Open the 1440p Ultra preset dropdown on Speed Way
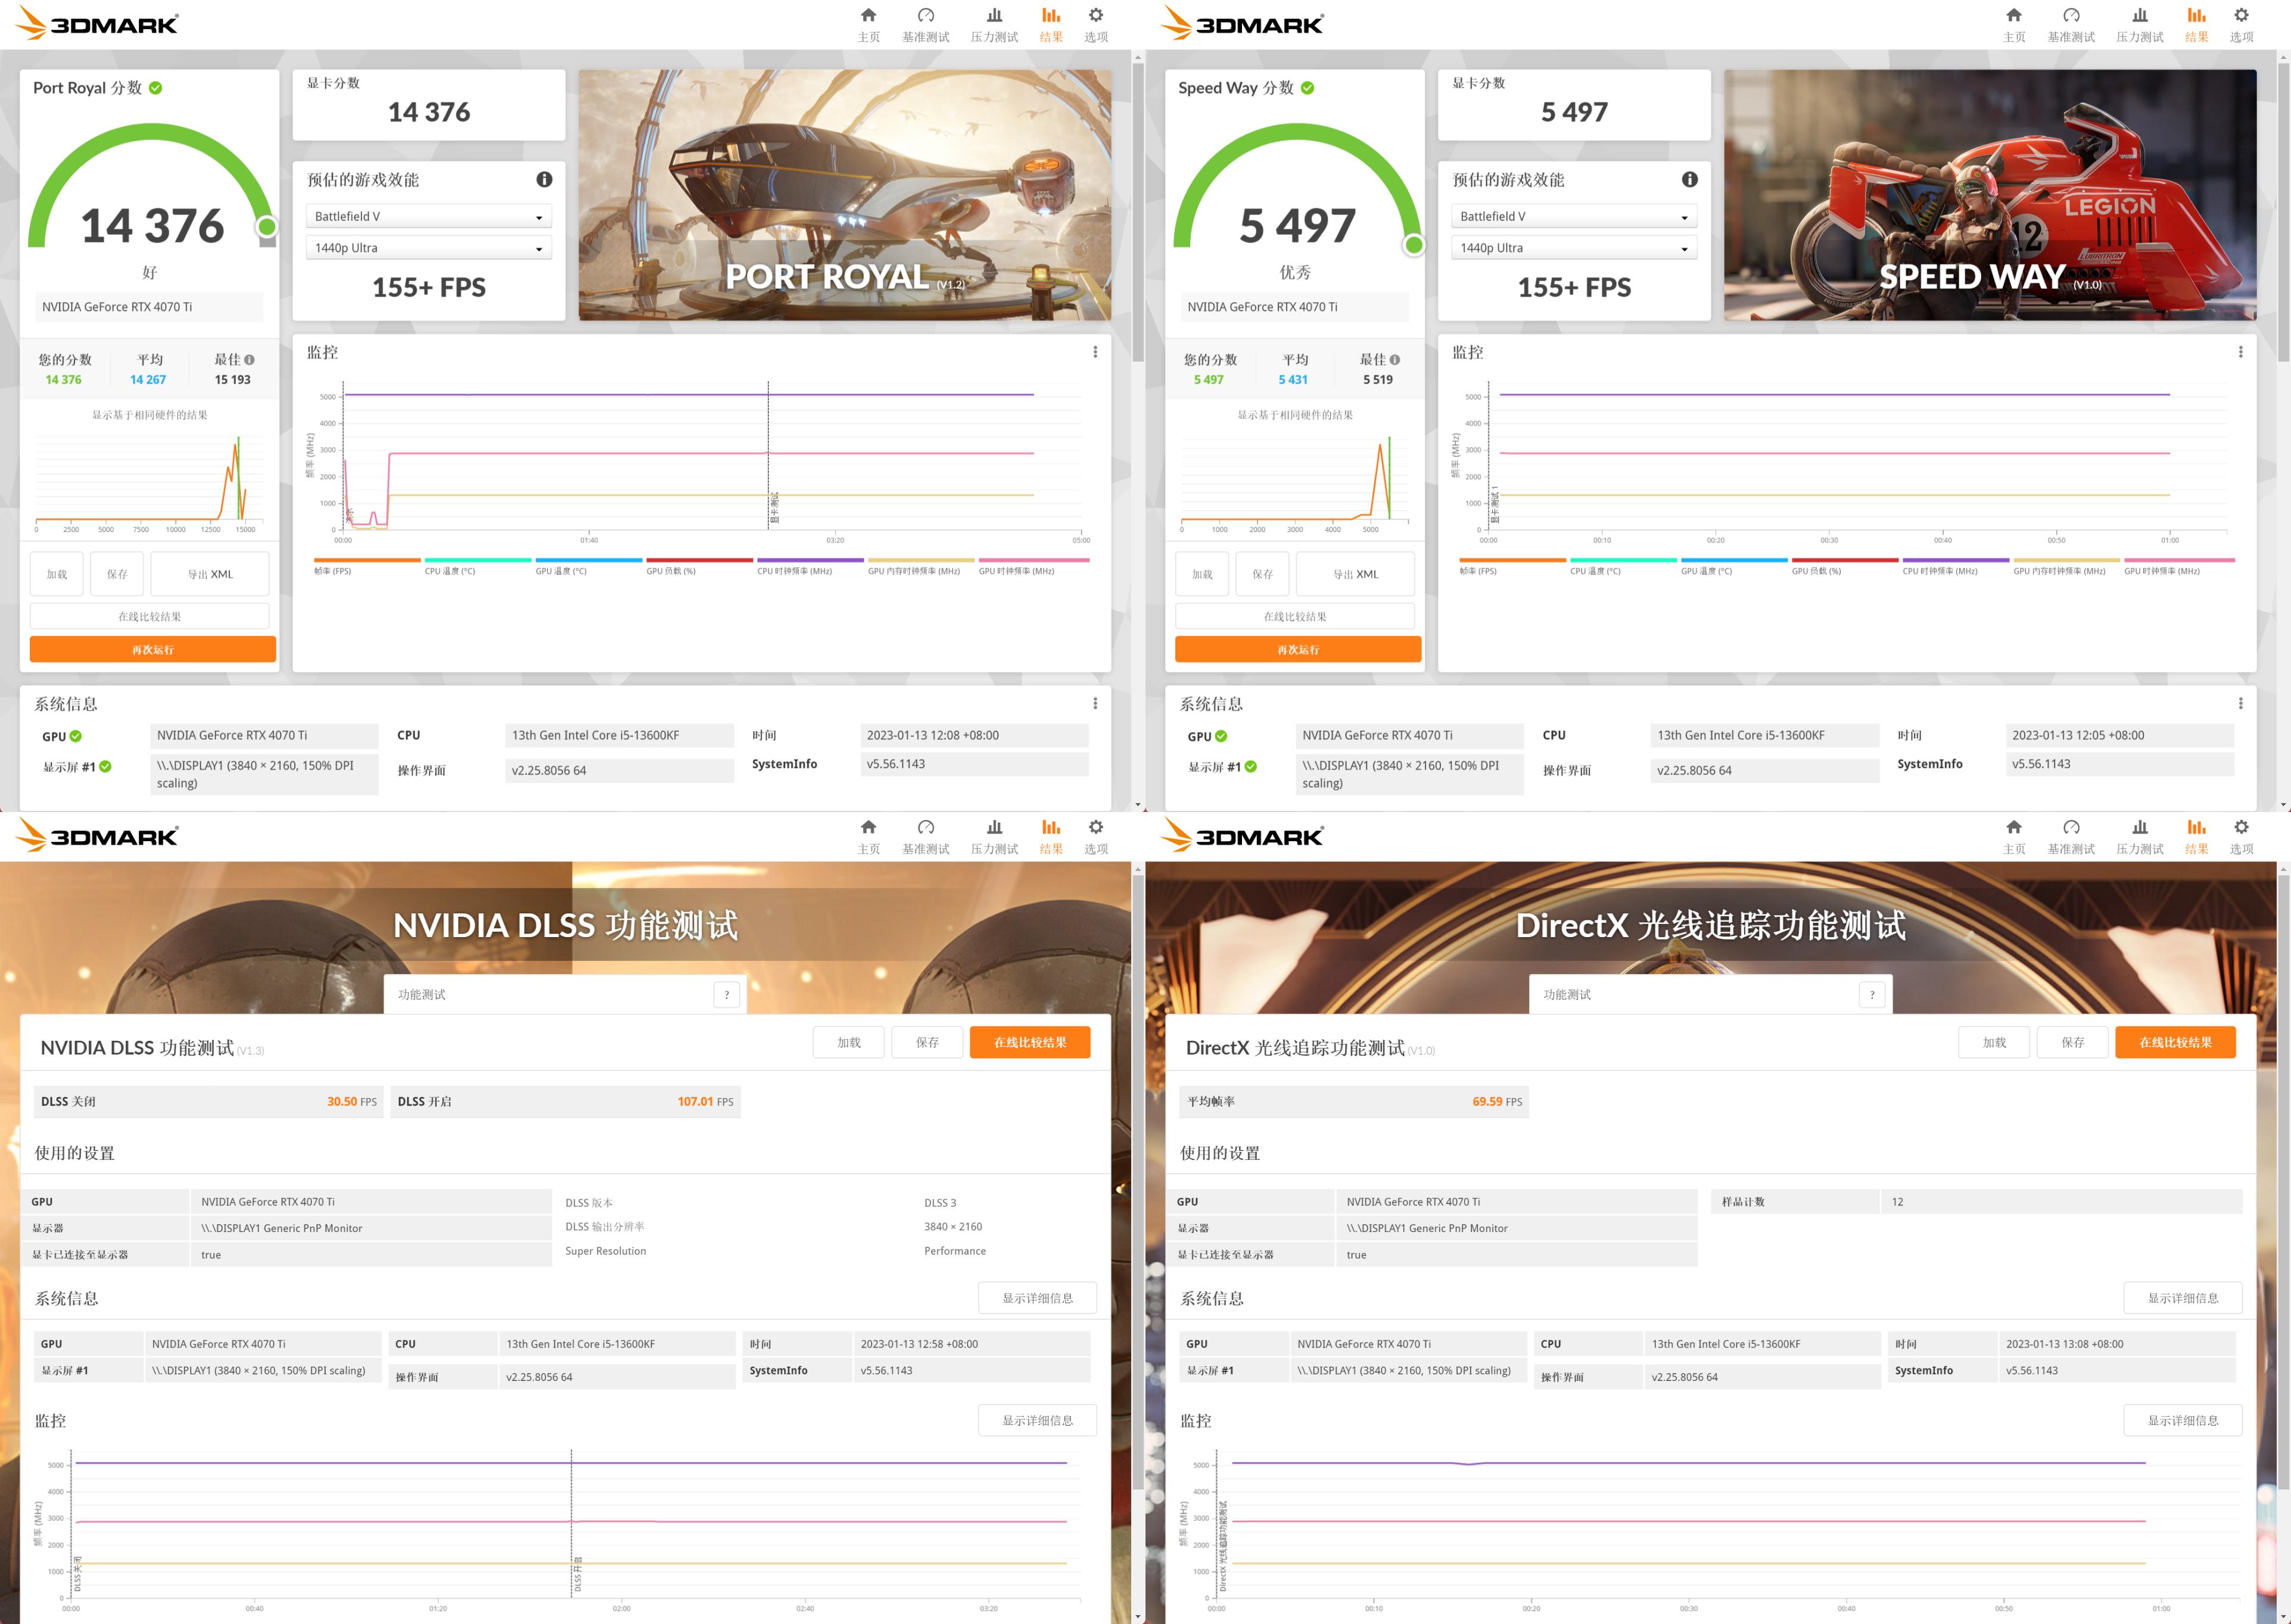Image resolution: width=2291 pixels, height=1624 pixels. pos(1573,247)
